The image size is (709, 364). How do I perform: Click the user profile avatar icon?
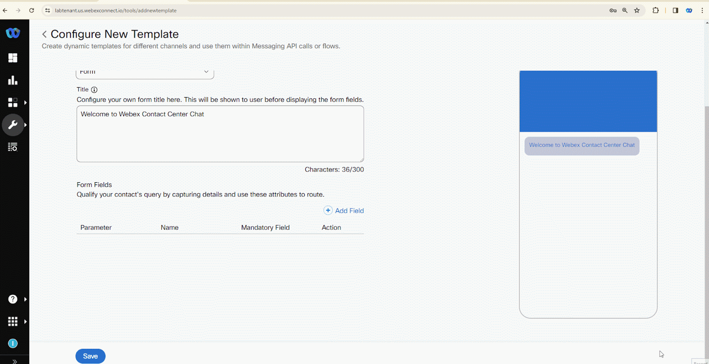tap(13, 344)
